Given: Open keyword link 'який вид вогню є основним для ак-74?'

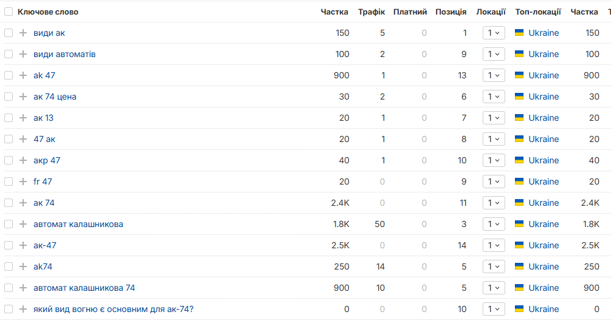Looking at the screenshot, I should 114,309.
